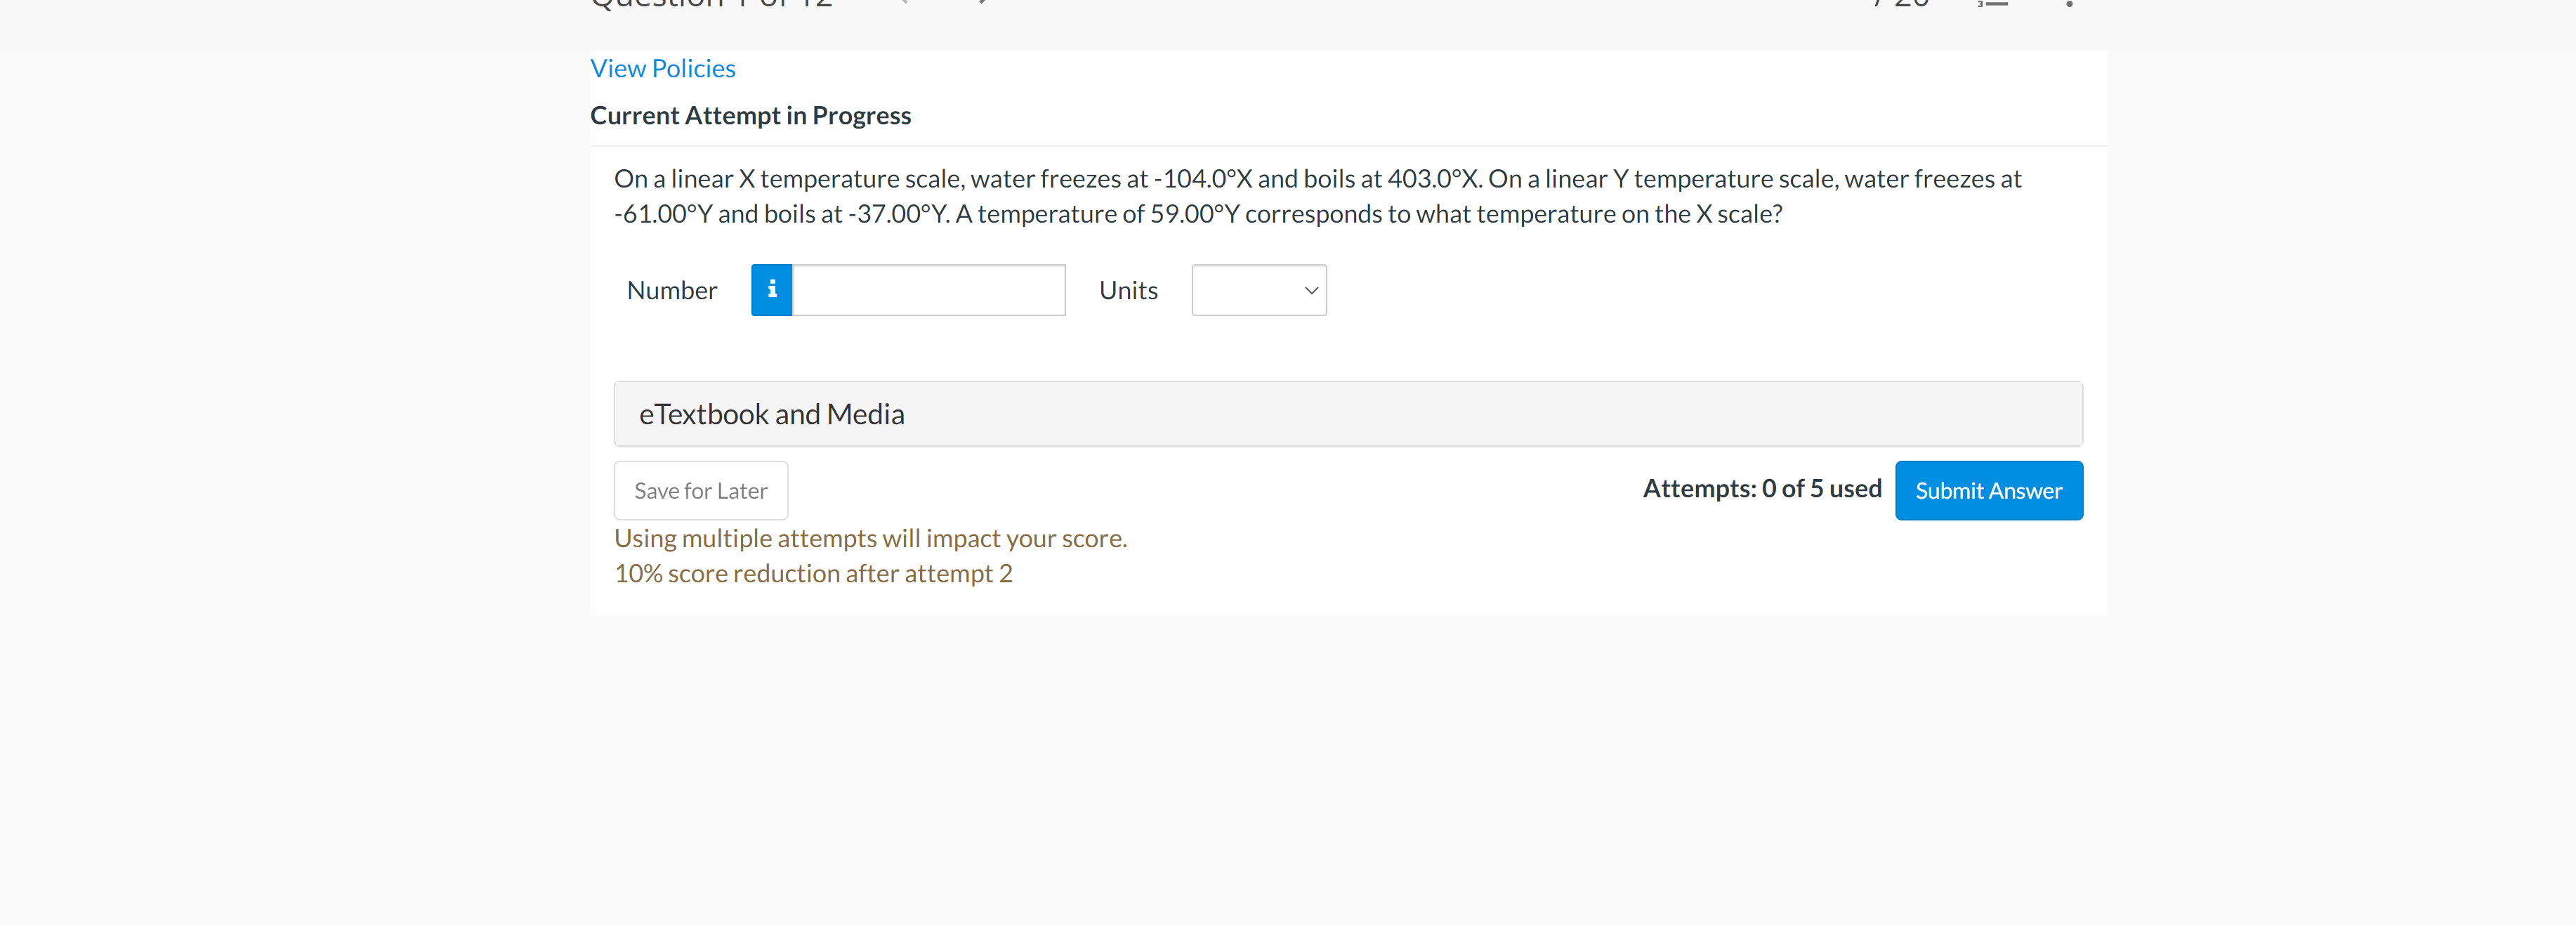Open the Units dropdown

coord(1258,290)
